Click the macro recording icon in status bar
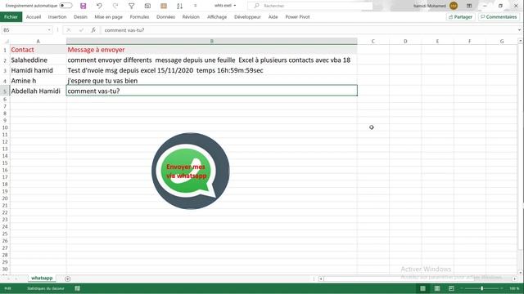The width and height of the screenshot is (524, 294). (78, 288)
